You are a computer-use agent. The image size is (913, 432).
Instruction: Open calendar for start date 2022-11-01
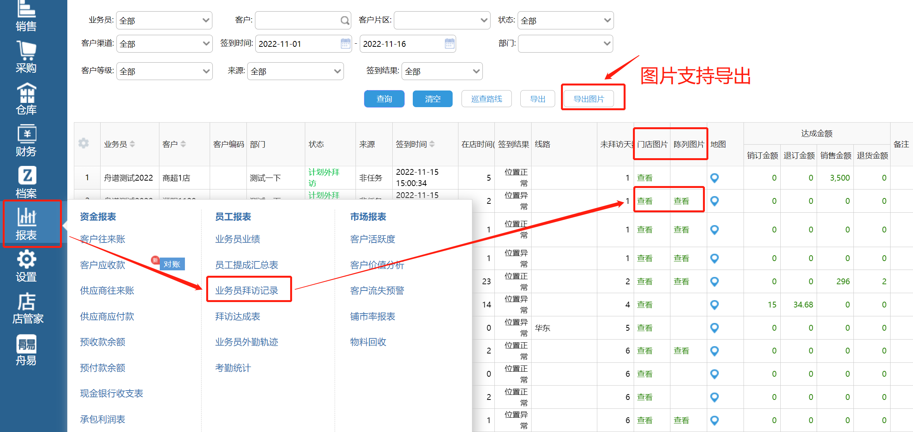click(x=345, y=43)
